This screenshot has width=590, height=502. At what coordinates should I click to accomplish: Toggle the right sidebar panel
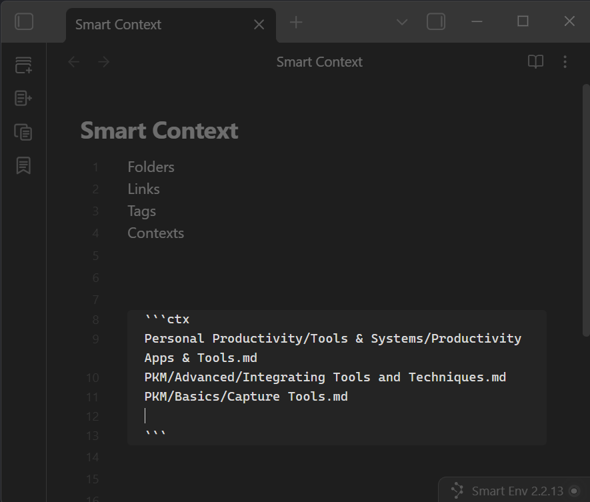tap(435, 22)
